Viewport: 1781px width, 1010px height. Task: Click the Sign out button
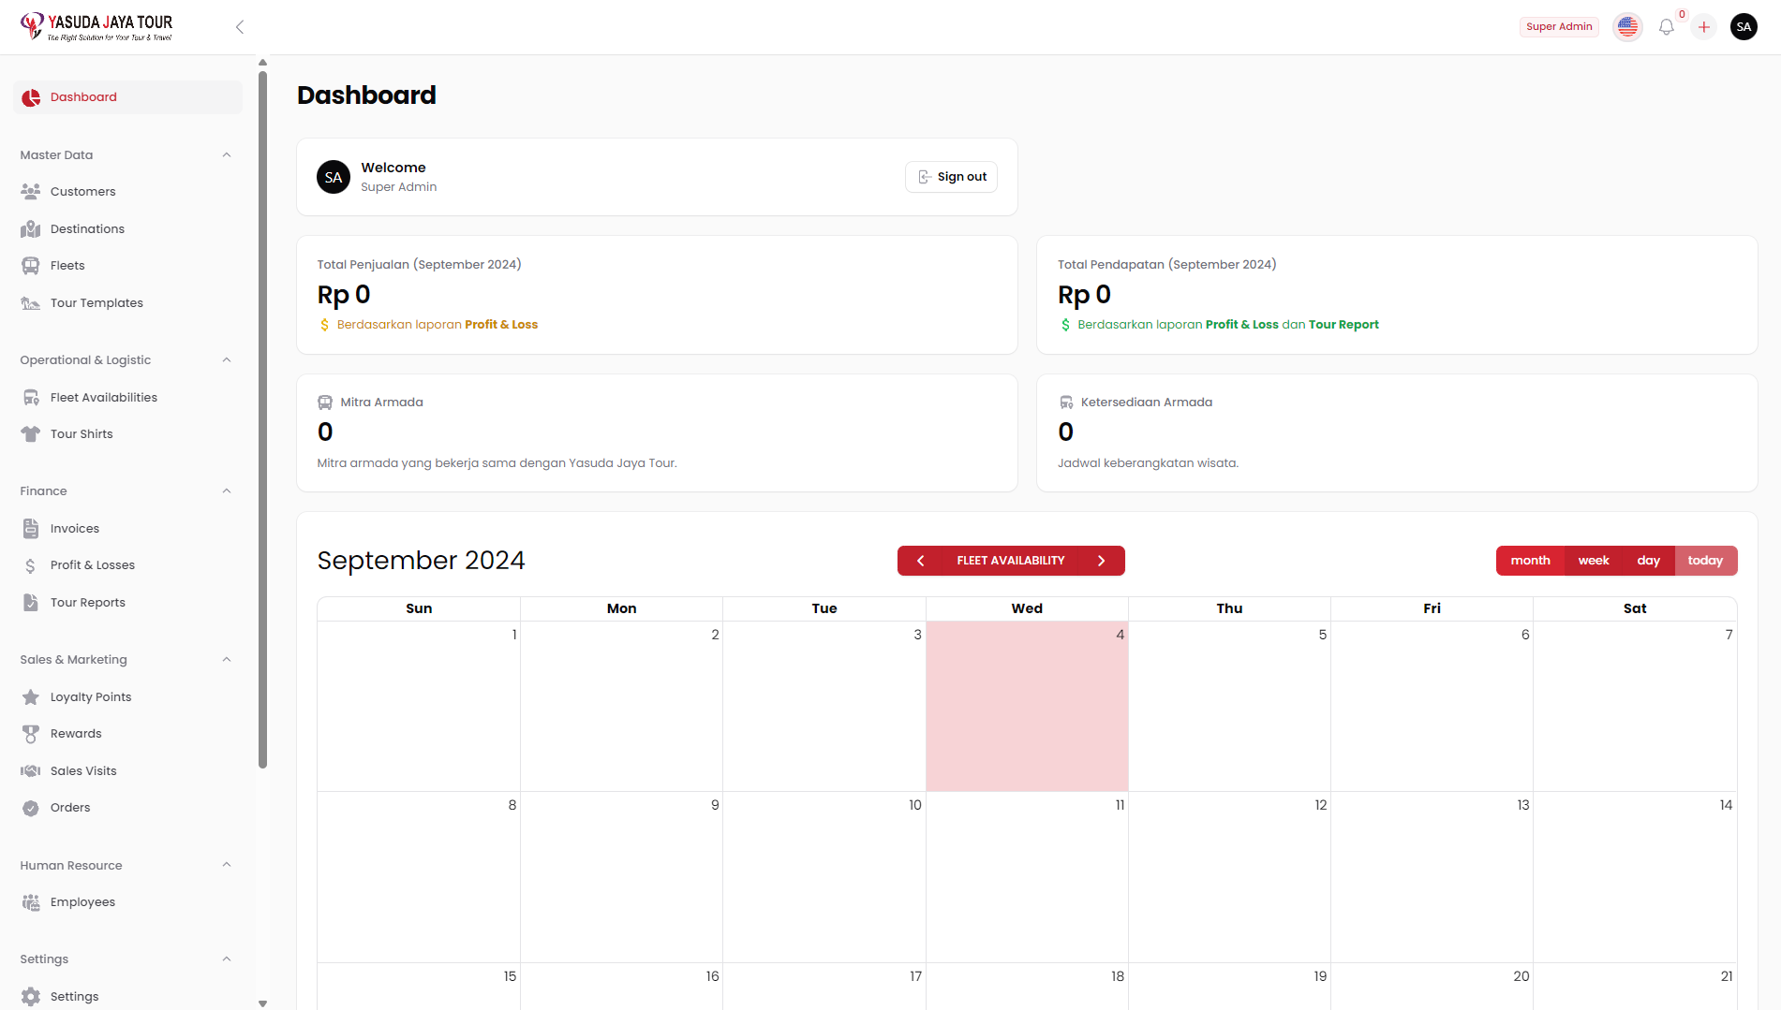(x=951, y=177)
